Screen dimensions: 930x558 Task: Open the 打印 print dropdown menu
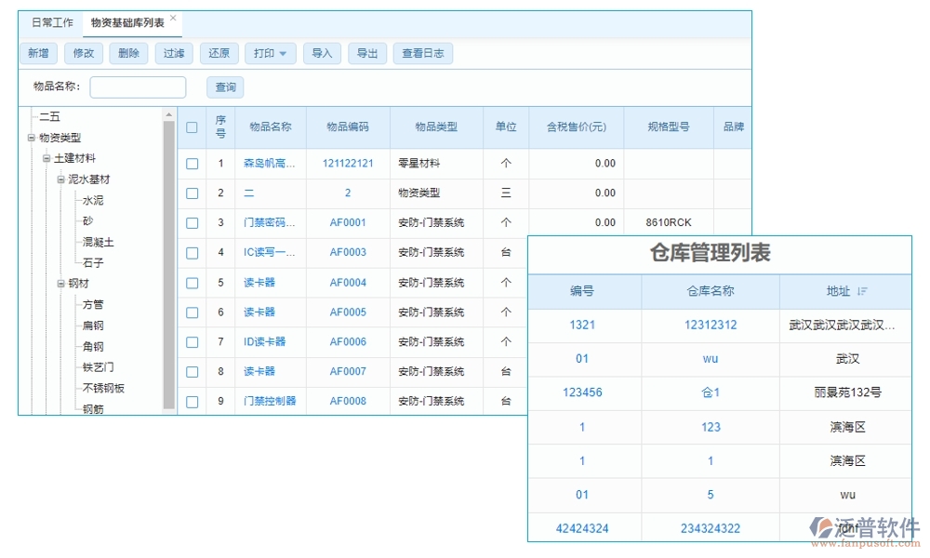tap(270, 53)
